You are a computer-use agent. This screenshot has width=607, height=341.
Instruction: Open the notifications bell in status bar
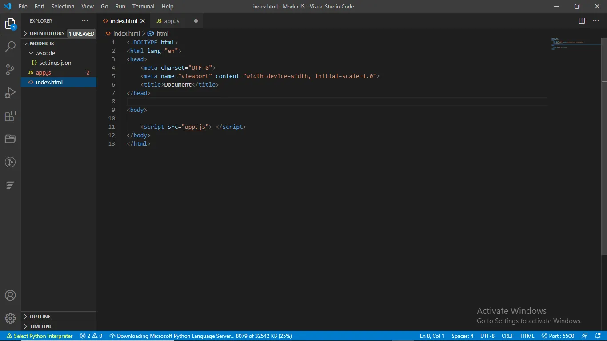point(598,336)
